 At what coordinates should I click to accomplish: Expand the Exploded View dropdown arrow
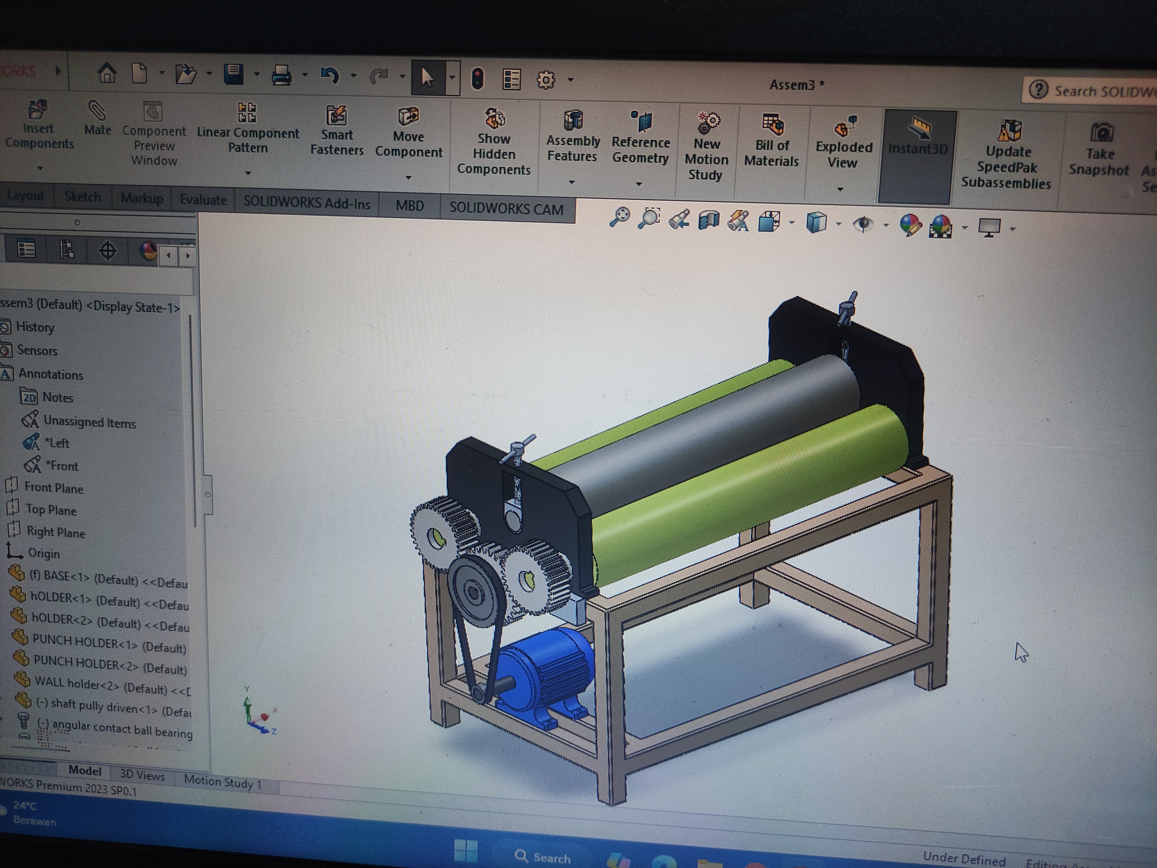tap(840, 189)
